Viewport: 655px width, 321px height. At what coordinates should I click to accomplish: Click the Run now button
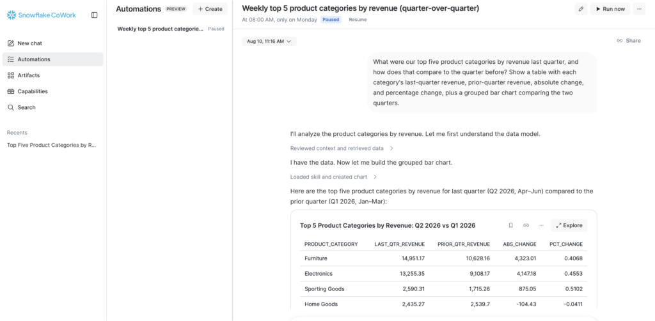click(x=610, y=9)
